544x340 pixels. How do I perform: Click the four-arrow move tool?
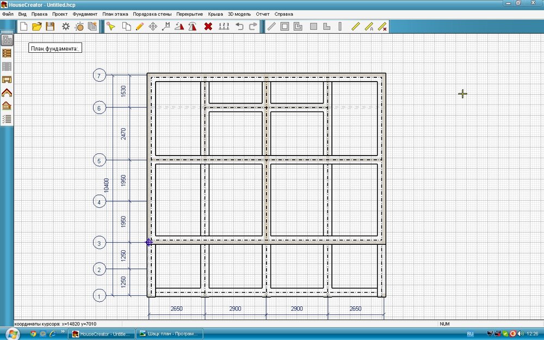[x=153, y=26]
